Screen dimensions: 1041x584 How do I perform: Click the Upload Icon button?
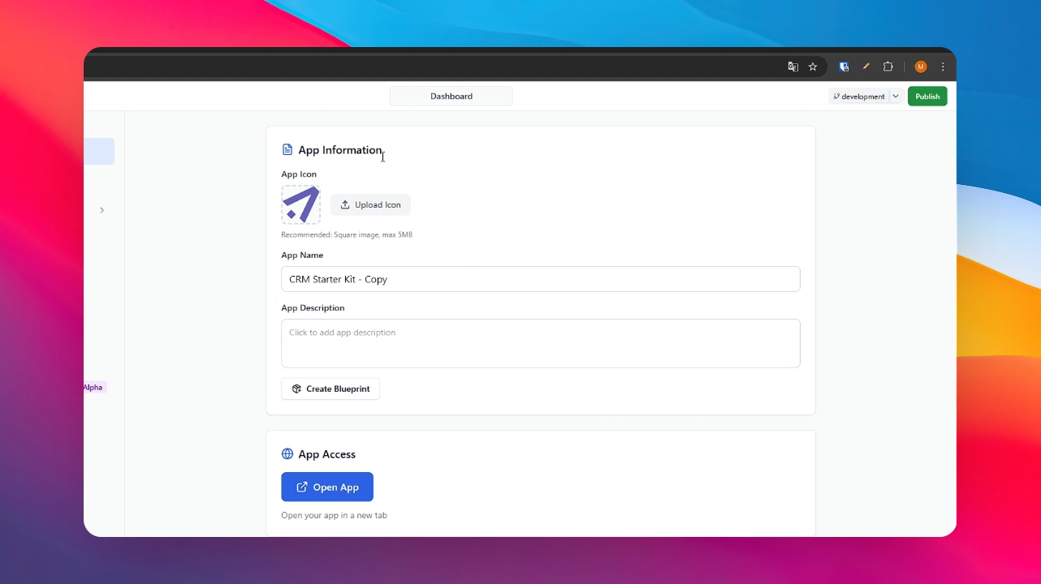[x=370, y=205]
